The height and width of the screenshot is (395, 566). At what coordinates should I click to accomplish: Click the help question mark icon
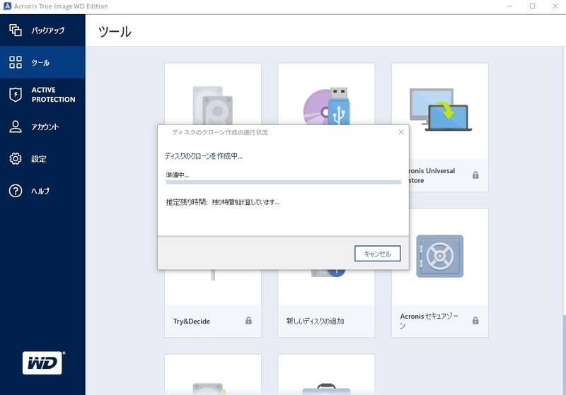[x=16, y=191]
